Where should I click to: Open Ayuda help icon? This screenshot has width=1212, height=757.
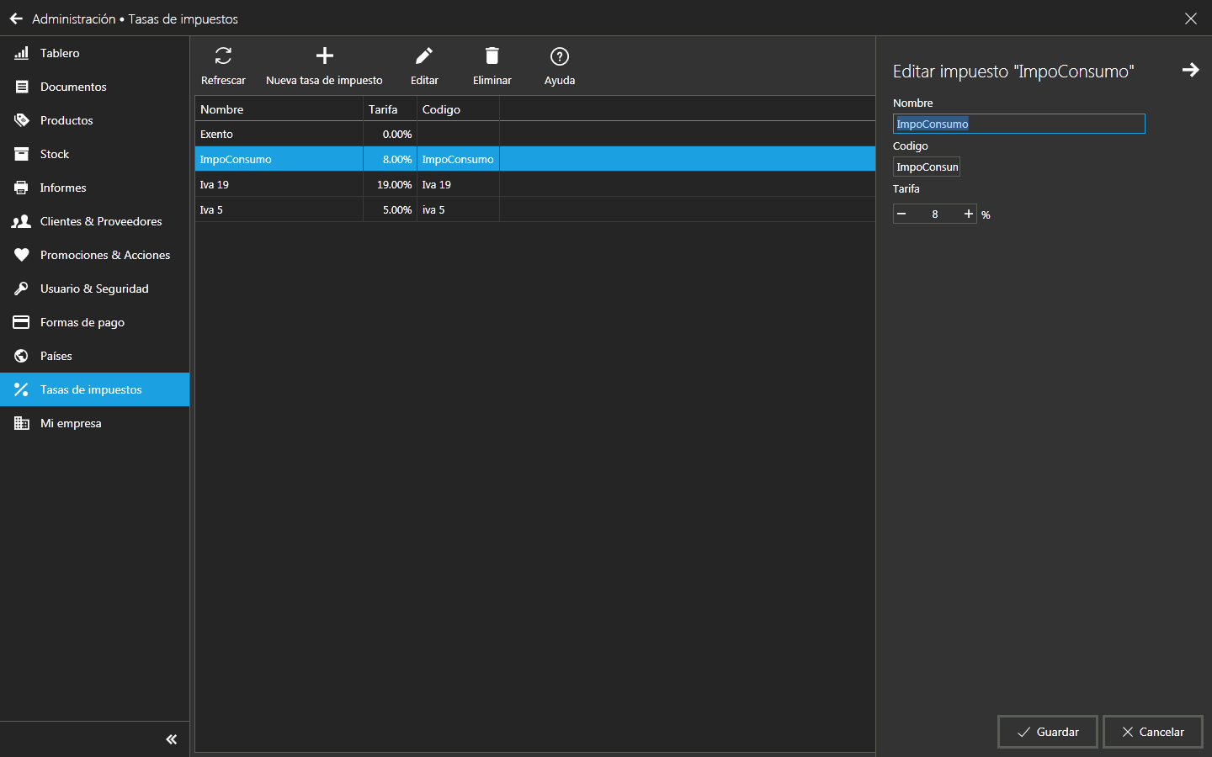tap(559, 56)
